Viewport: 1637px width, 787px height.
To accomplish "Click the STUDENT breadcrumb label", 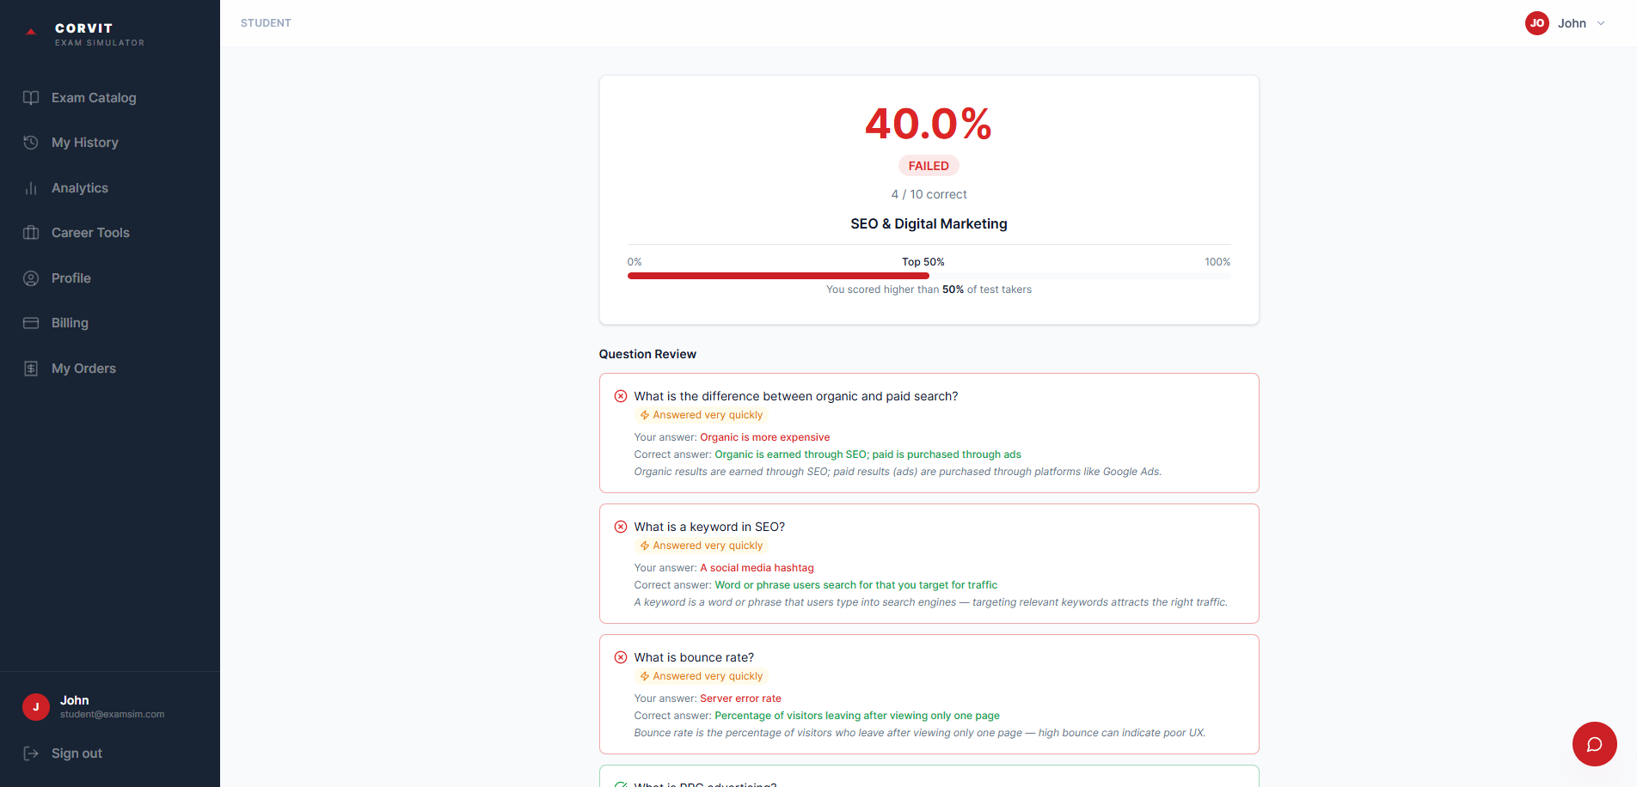I will point(266,23).
